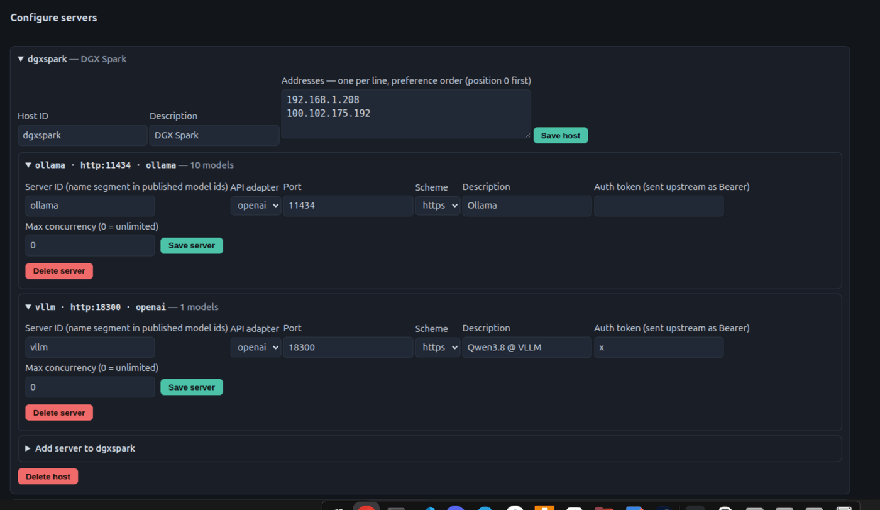Focus the empty Auth token field for ollama

click(659, 206)
